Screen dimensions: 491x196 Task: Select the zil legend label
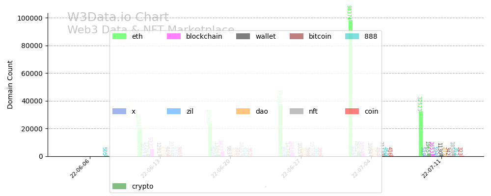[190, 111]
